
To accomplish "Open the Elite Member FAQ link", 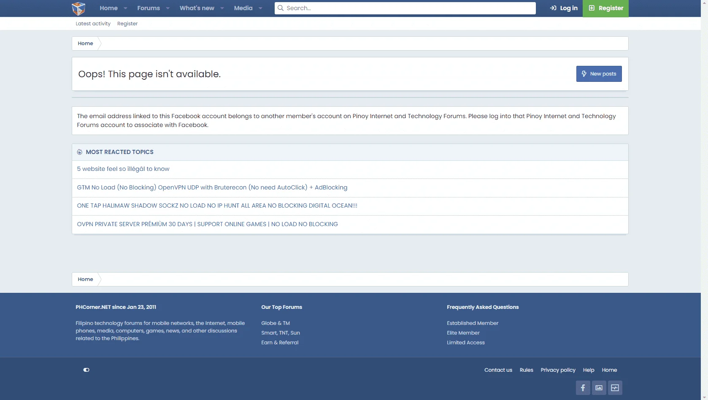I will click(463, 333).
